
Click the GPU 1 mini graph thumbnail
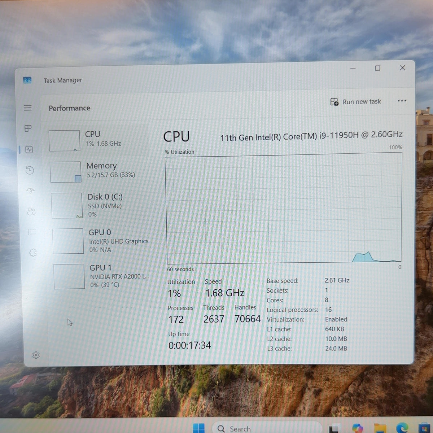(x=69, y=276)
